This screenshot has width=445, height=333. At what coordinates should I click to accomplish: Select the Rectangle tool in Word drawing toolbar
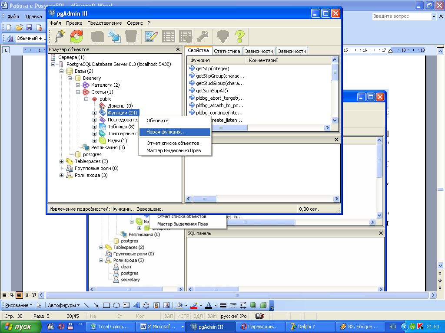106,305
